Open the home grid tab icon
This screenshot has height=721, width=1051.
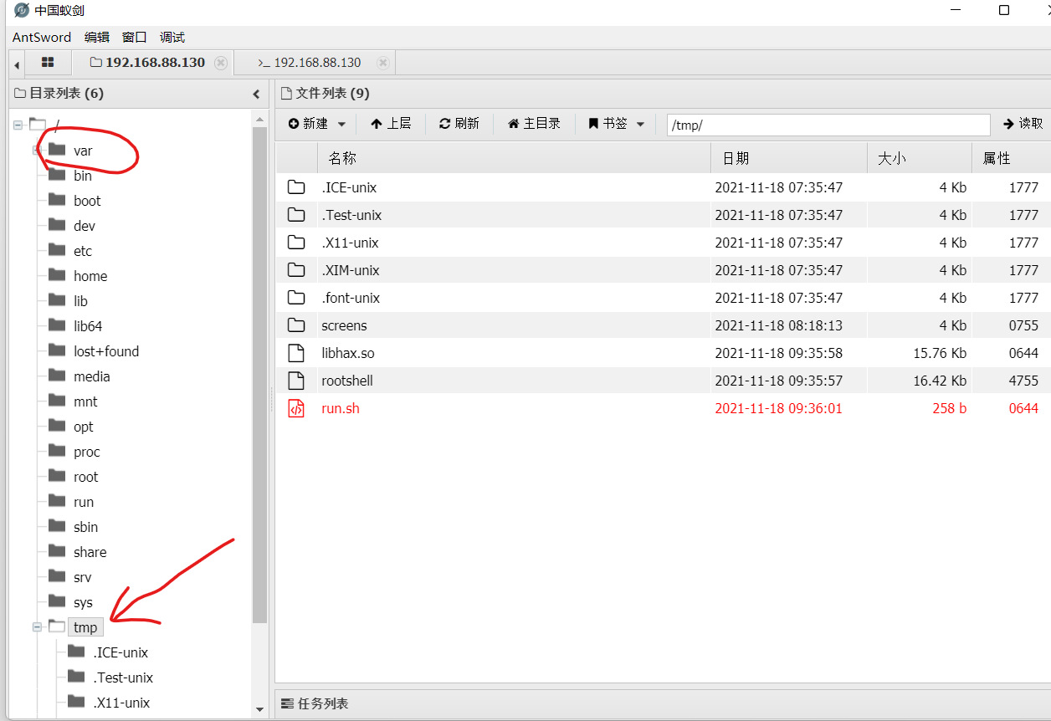[x=48, y=62]
